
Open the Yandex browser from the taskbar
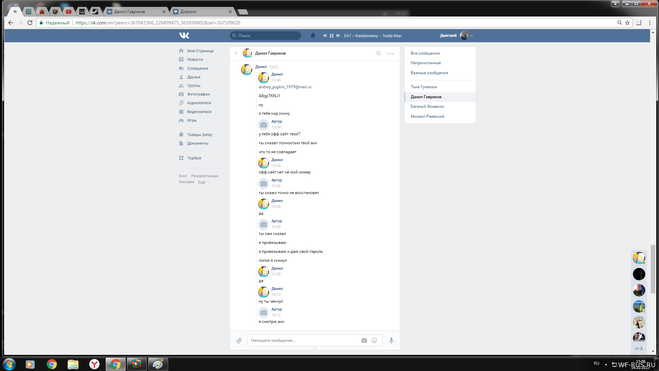coord(94,364)
